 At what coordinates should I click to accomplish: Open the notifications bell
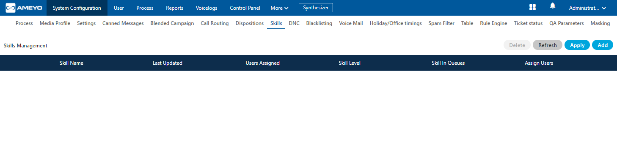pos(552,6)
